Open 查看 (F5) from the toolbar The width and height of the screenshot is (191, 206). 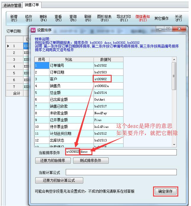click(x=58, y=18)
